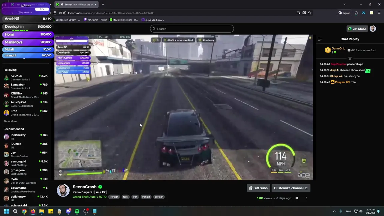View site information via the padlock icon

point(55,13)
